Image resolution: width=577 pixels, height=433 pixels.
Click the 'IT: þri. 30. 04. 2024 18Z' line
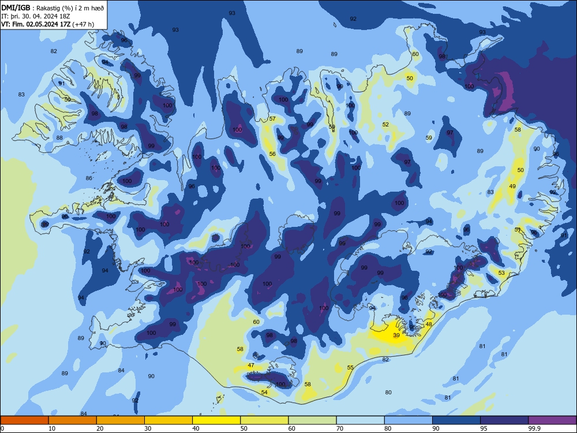point(35,16)
